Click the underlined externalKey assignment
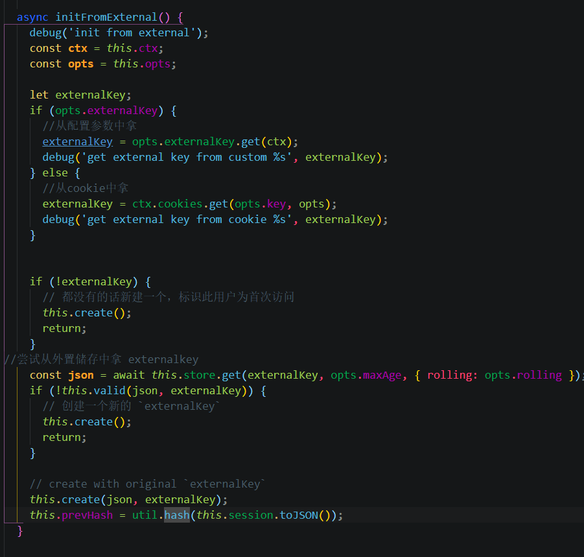 point(78,141)
